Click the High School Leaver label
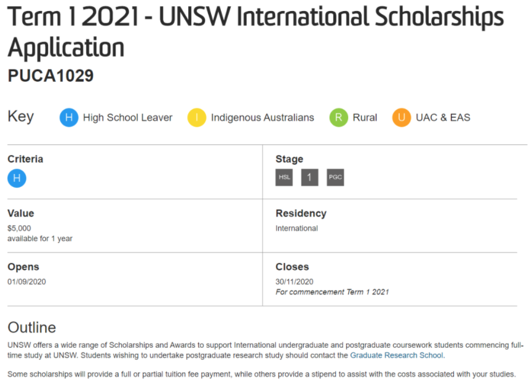Viewport: 532px width, 384px height. (x=128, y=117)
